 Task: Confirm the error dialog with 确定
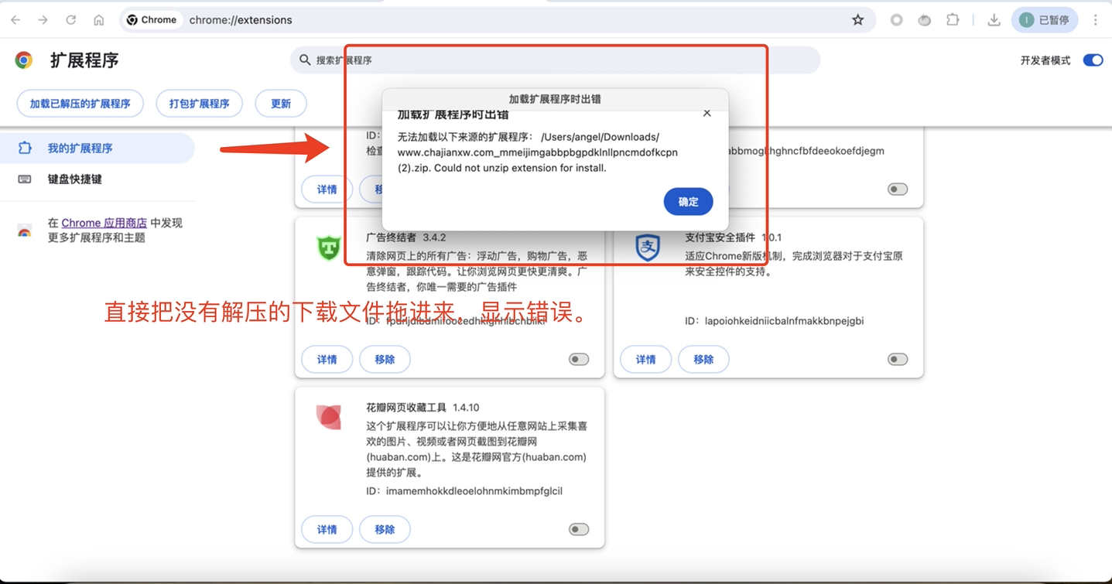[688, 202]
